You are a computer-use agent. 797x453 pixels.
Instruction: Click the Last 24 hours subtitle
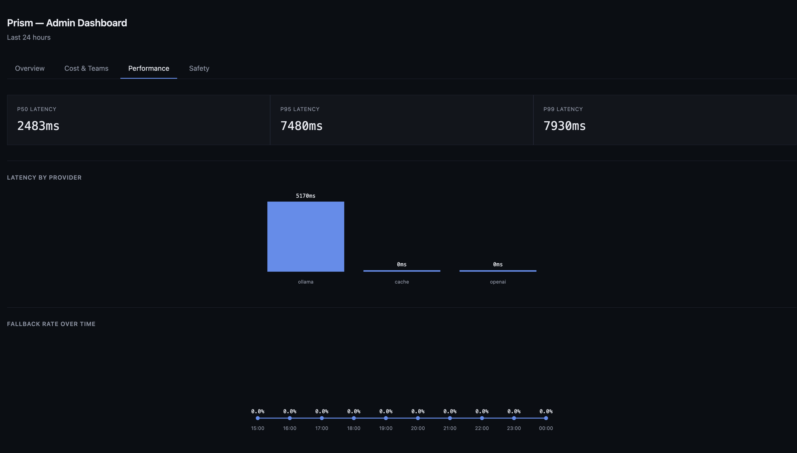click(29, 37)
